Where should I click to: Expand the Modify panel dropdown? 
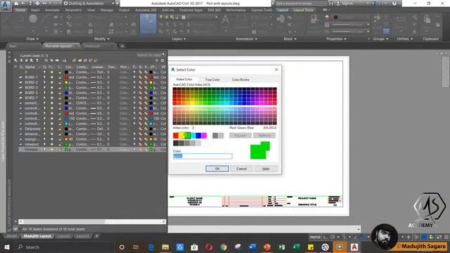101,39
